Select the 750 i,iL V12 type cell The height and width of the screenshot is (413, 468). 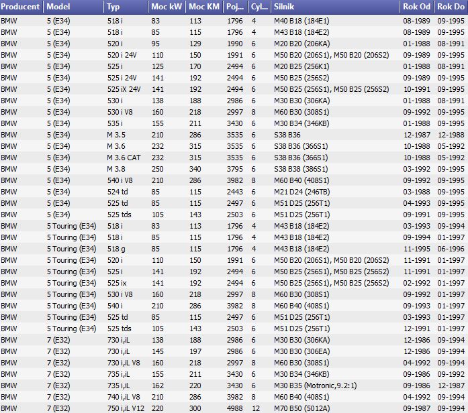[x=126, y=408]
